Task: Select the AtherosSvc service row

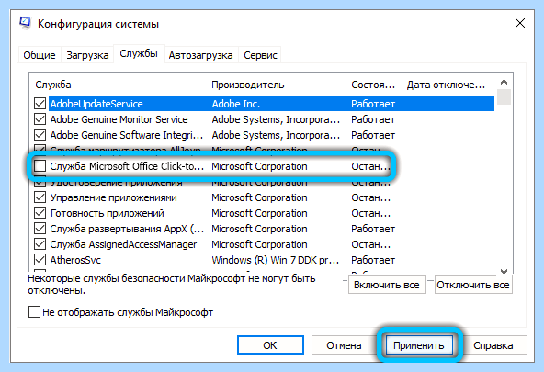Action: click(x=265, y=260)
